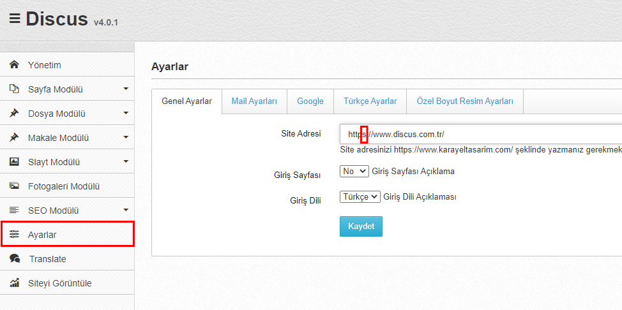The height and width of the screenshot is (310, 622).
Task: Click the Giriş Sayfası label
Action: coord(298,175)
